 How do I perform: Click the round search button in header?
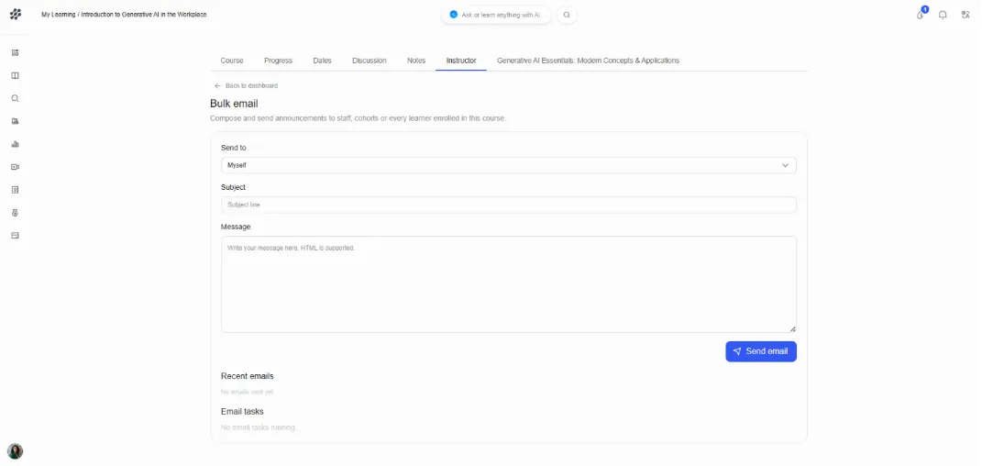tap(567, 15)
